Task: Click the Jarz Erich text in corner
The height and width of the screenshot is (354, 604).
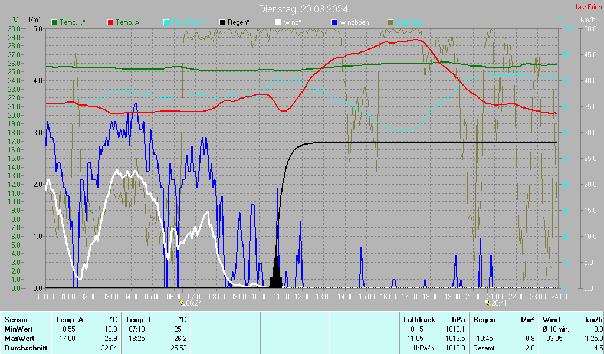Action: point(587,8)
